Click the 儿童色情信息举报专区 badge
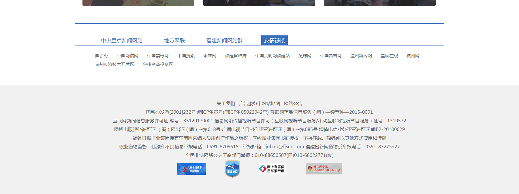 [191, 169]
